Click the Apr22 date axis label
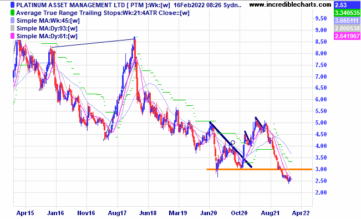The image size is (361, 219). [x=301, y=213]
